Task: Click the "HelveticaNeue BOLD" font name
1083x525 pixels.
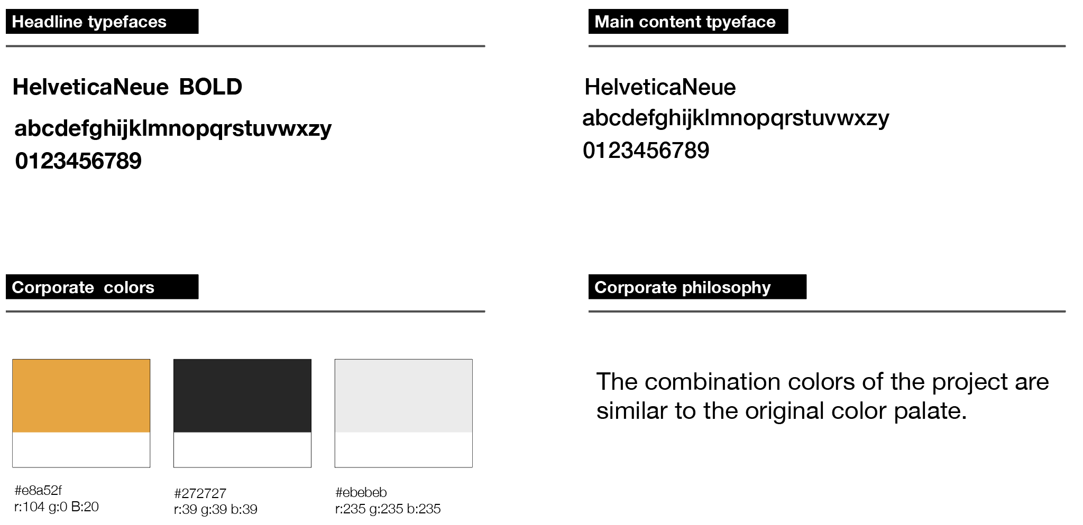Action: (x=127, y=87)
